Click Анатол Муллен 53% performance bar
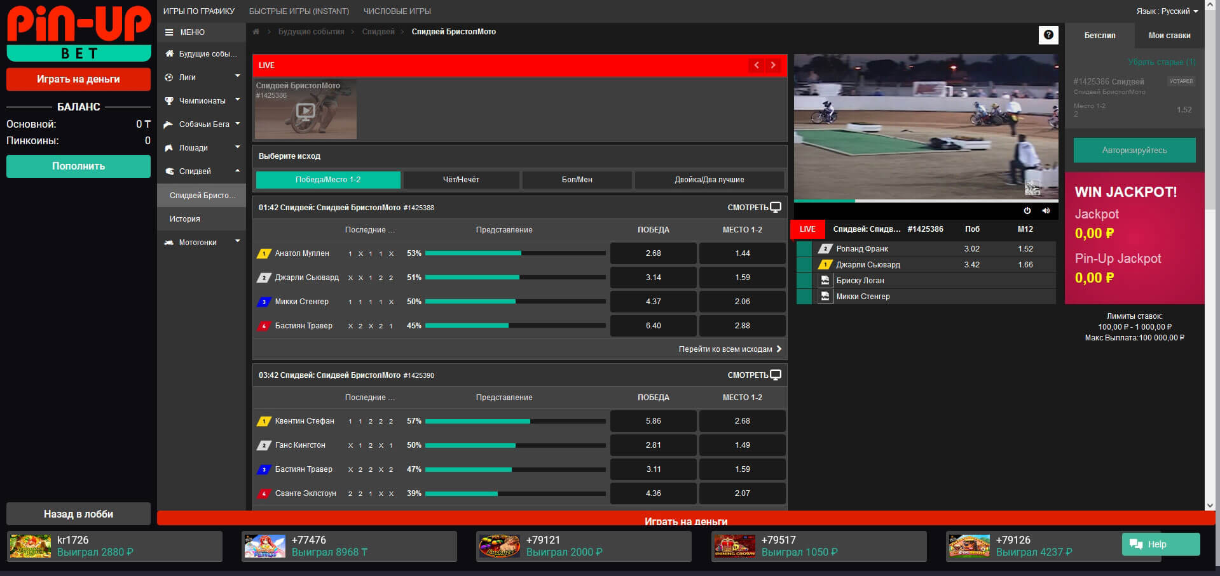The height and width of the screenshot is (576, 1220). click(515, 253)
